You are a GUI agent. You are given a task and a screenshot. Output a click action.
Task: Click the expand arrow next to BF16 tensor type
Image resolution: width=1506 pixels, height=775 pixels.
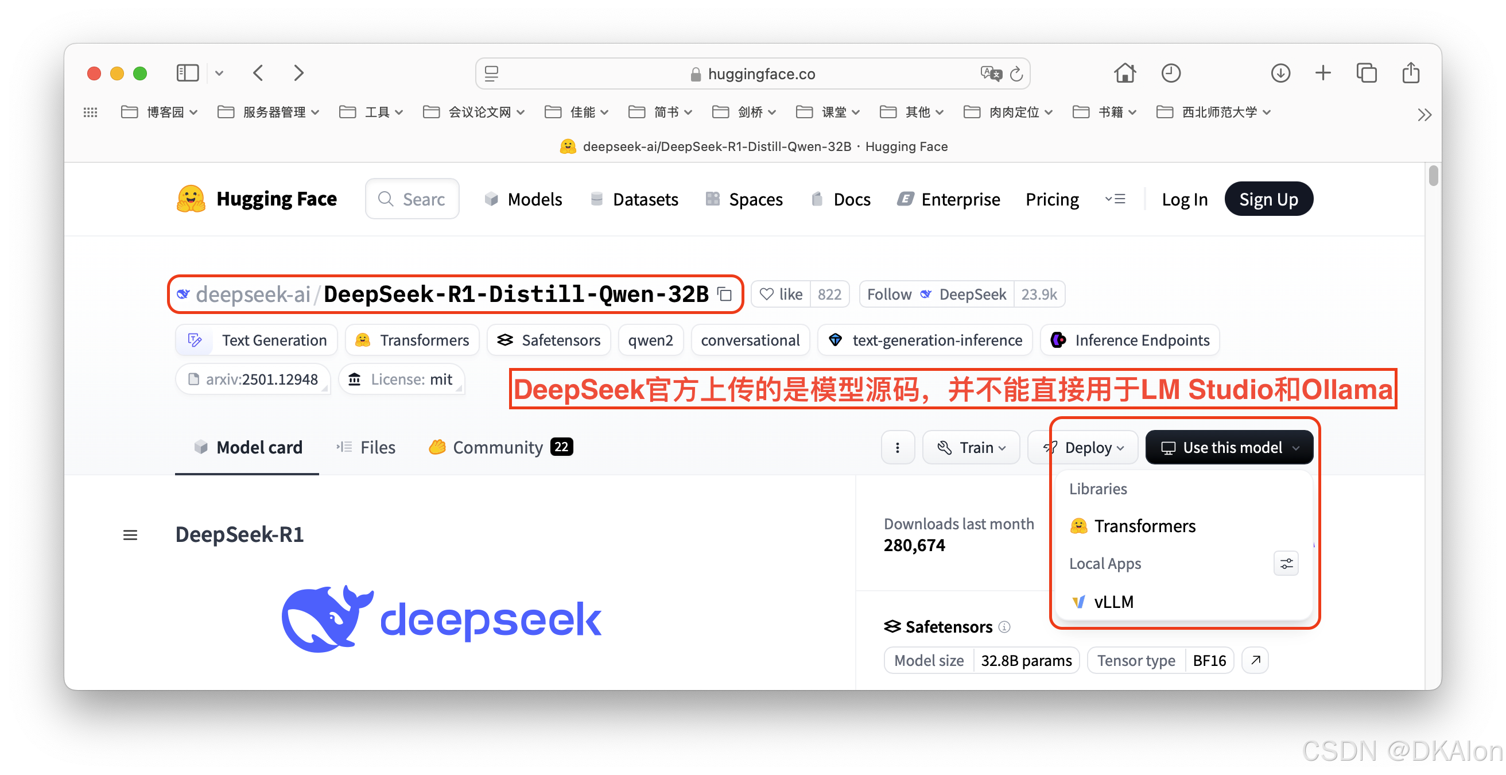(1255, 660)
